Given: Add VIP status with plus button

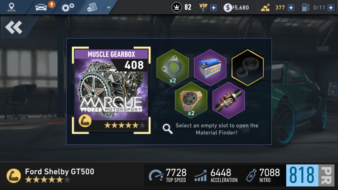Looking at the screenshot, I should tap(214, 8).
